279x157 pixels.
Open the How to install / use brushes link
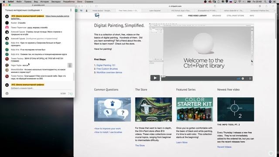[108, 132]
